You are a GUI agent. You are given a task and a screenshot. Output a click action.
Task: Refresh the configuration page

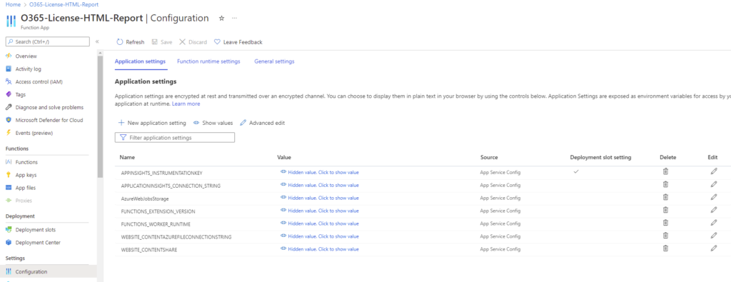coord(131,42)
